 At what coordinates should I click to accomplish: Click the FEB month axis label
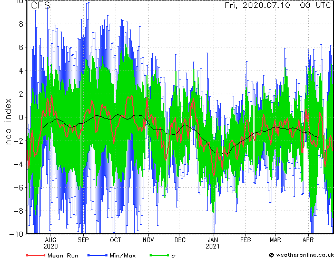click(x=245, y=240)
